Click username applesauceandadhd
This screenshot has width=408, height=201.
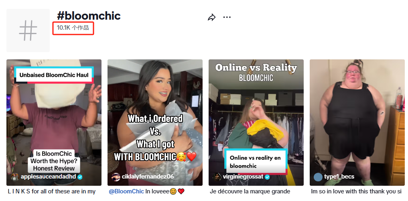coord(49,177)
